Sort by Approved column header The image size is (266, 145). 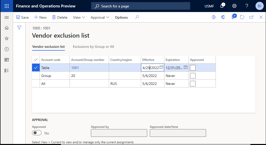[x=202, y=60]
